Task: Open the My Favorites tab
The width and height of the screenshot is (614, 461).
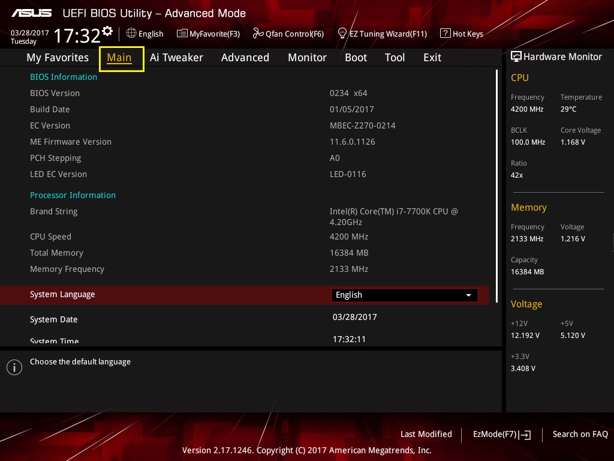Action: tap(58, 58)
